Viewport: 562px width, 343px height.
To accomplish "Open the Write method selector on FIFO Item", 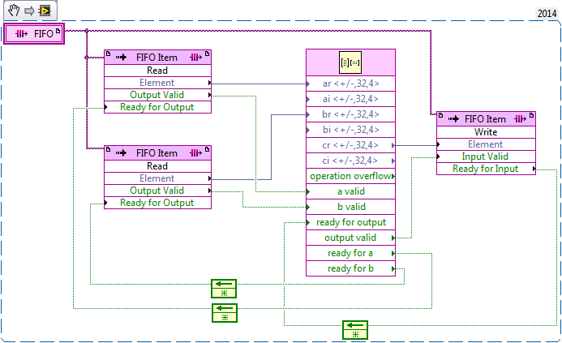I will click(486, 132).
